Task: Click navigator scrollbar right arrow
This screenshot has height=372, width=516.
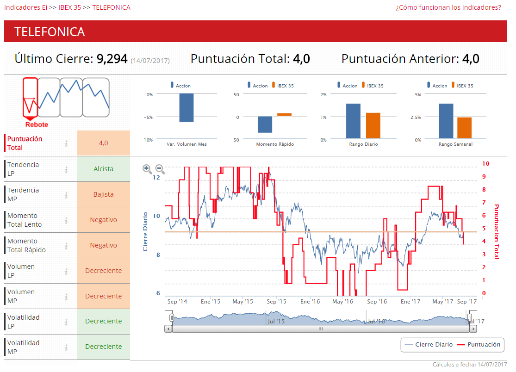Action: tap(473, 329)
